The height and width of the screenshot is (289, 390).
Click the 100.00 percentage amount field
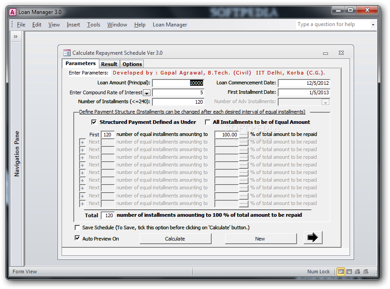[x=226, y=135]
